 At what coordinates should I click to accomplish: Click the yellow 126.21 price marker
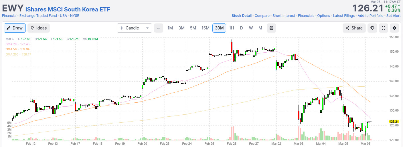(394, 122)
